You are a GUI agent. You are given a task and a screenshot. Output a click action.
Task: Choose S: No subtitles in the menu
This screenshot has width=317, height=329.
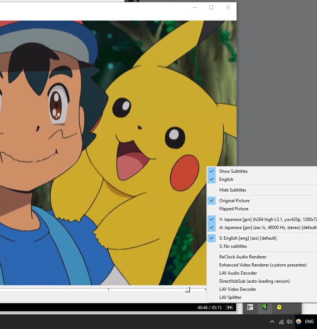(x=262, y=246)
